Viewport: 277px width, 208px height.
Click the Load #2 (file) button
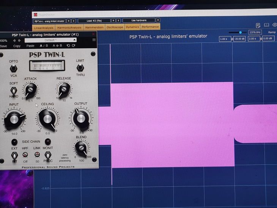tap(94, 20)
